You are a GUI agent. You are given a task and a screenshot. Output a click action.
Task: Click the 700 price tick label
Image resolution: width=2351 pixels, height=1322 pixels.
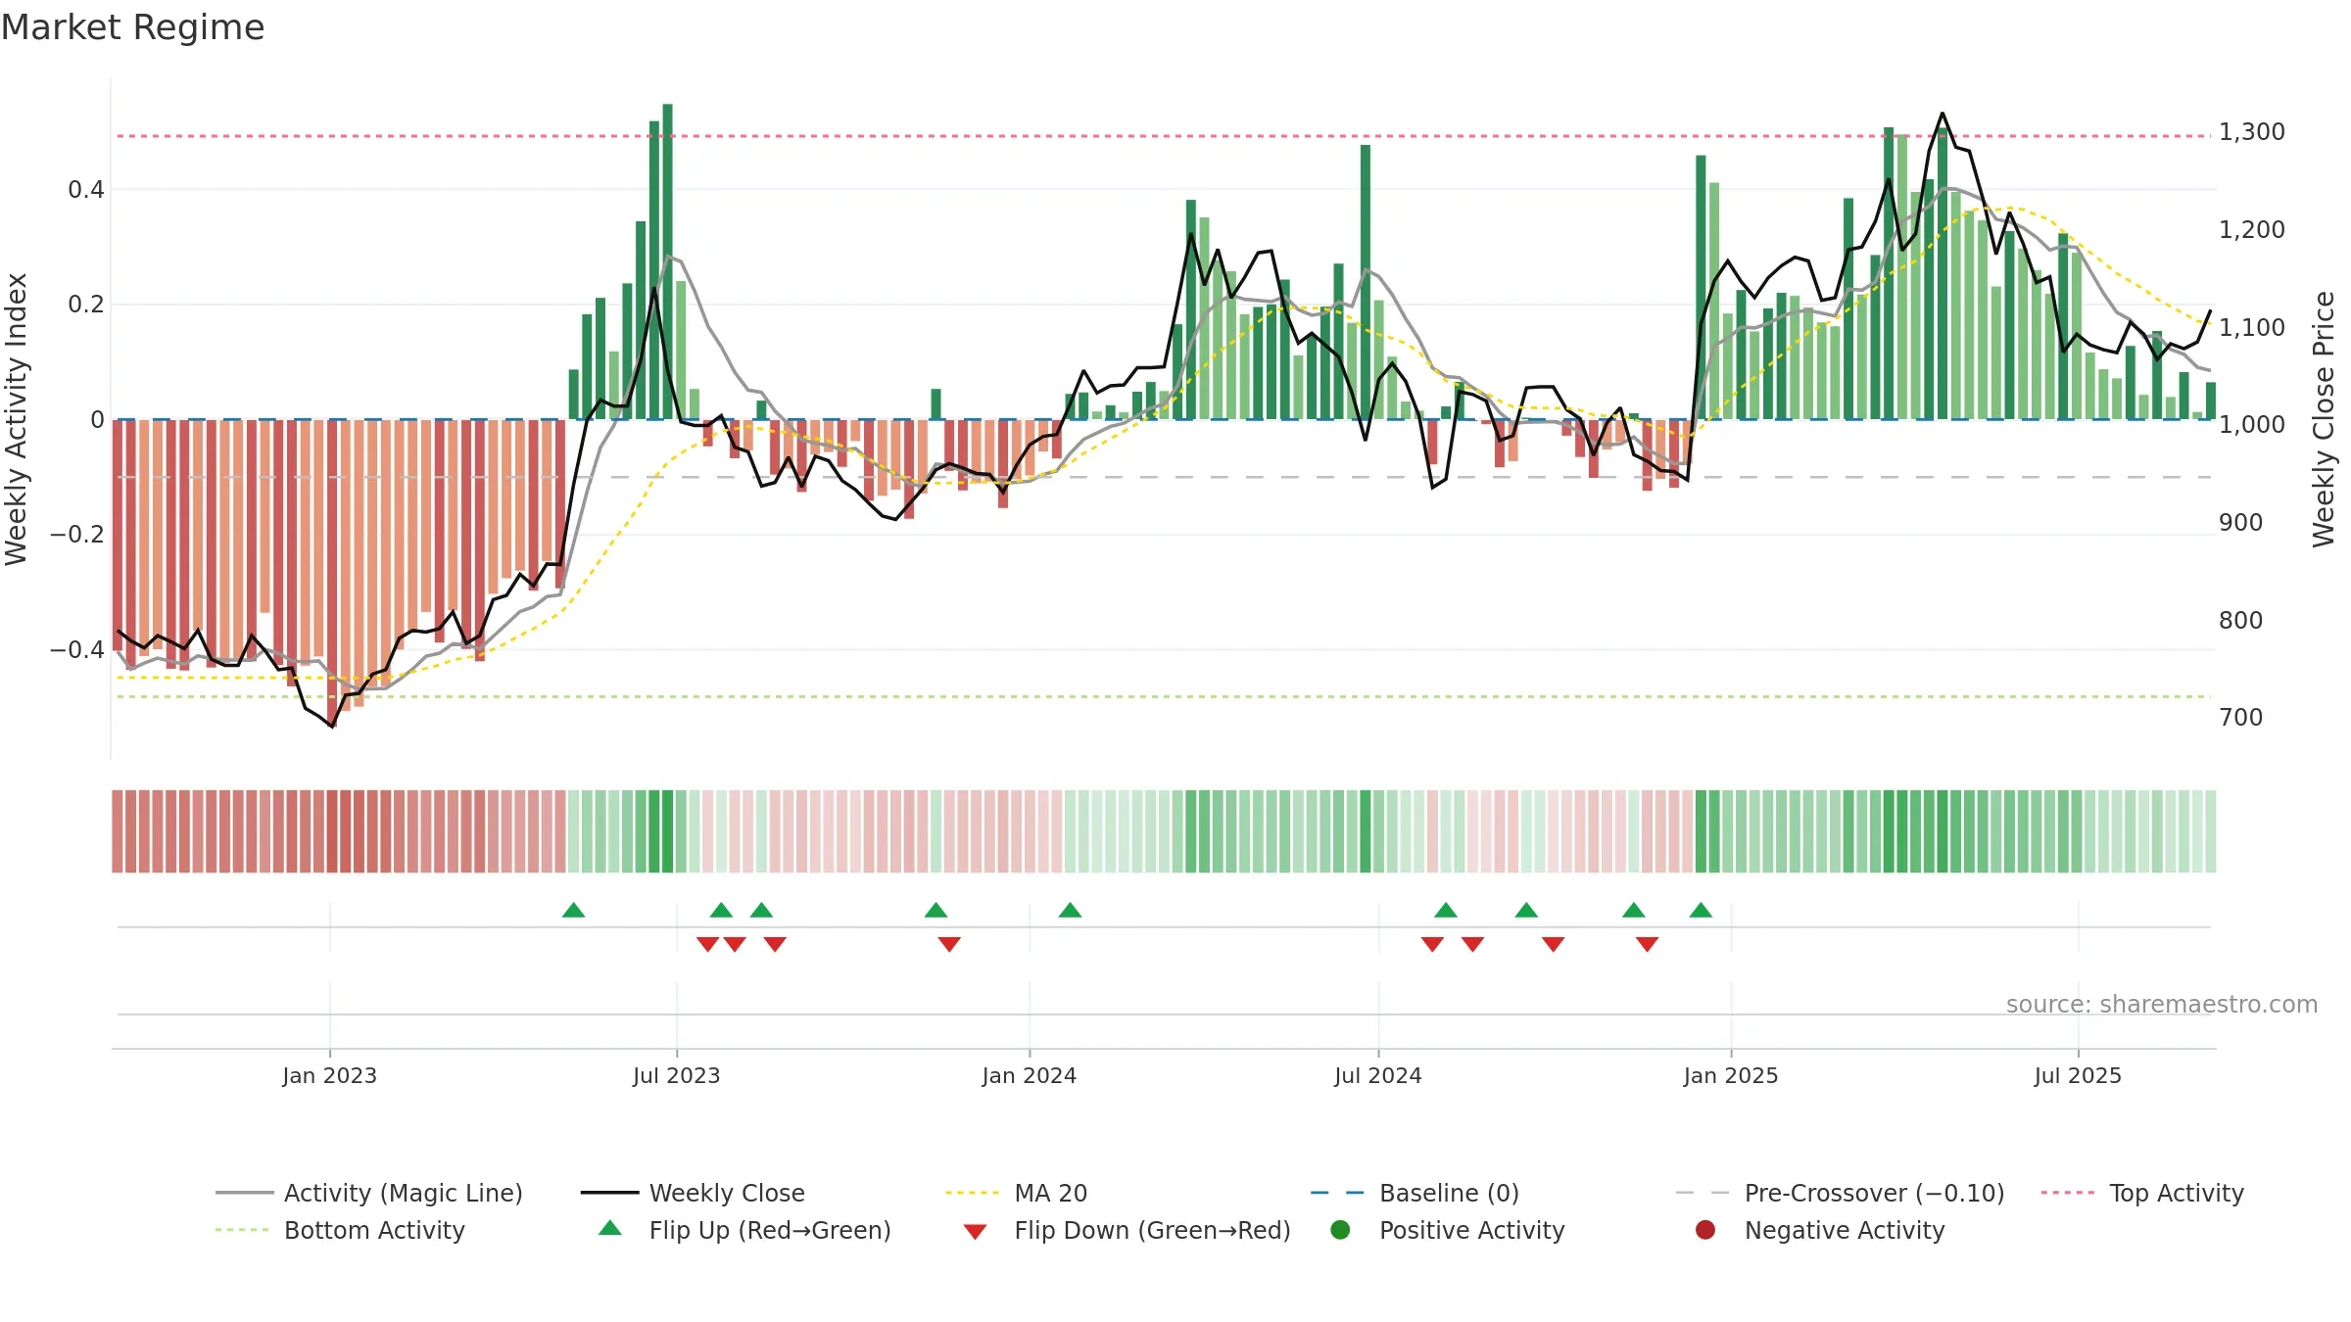pos(2241,718)
